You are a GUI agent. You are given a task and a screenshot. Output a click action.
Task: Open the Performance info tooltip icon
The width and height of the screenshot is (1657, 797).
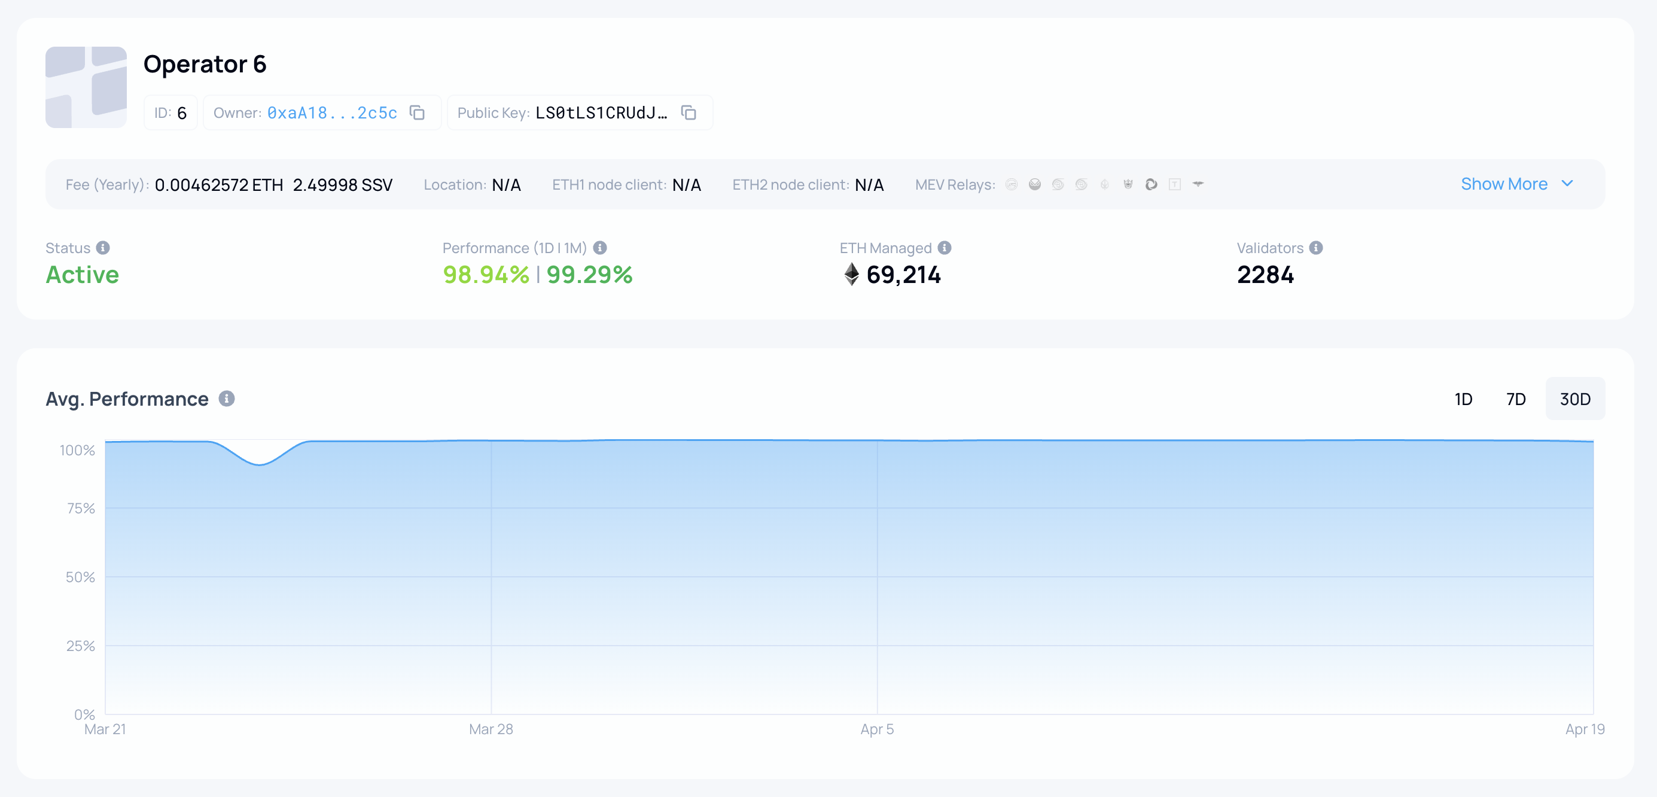pos(599,248)
